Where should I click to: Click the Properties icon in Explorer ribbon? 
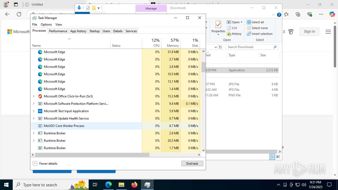pos(218,25)
